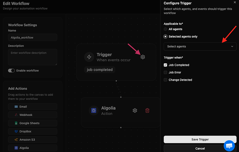
Task: Click the Workflow Settings heading
Action: coord(23,25)
